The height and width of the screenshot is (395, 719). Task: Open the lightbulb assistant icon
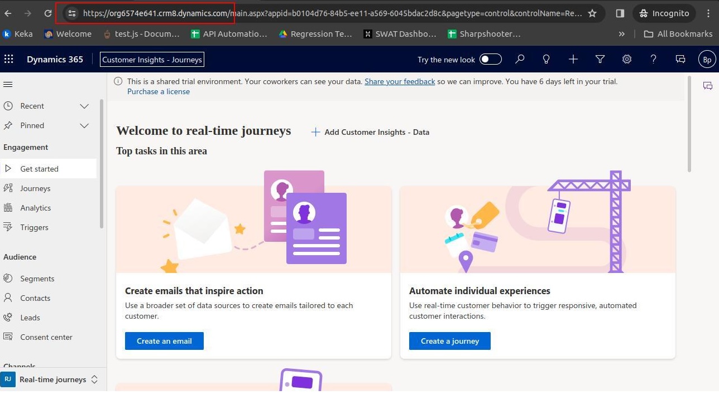click(547, 59)
